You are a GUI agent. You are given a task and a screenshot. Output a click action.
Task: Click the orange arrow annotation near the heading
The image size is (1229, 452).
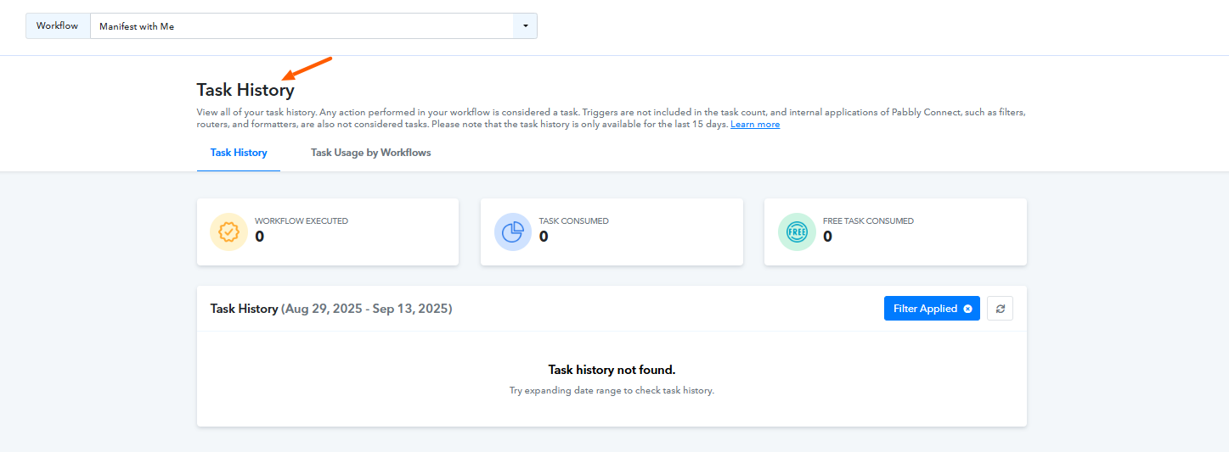307,68
